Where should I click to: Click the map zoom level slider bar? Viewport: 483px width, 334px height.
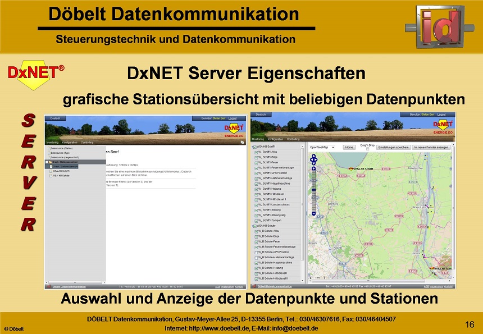pyautogui.click(x=313, y=191)
